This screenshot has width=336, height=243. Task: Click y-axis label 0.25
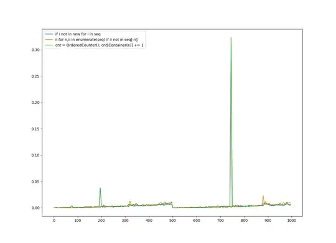(35, 76)
